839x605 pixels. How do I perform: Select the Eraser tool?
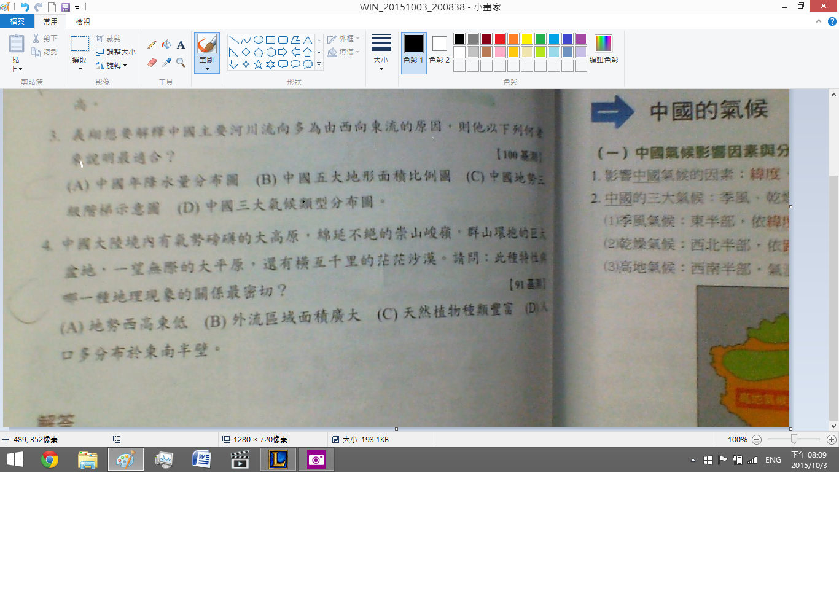point(152,62)
